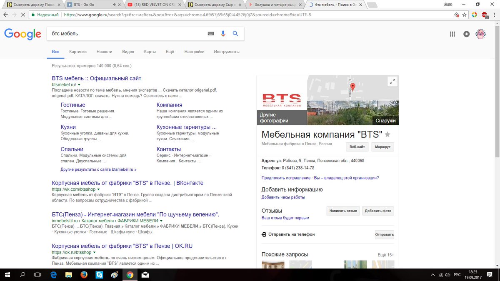500x281 pixels.
Task: Click Добавить часы работы link
Action: [283, 197]
